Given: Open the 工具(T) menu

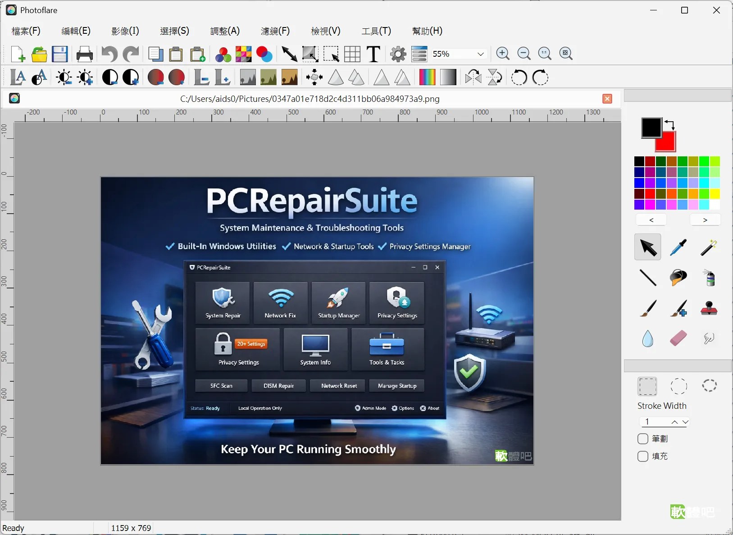Looking at the screenshot, I should (x=376, y=31).
